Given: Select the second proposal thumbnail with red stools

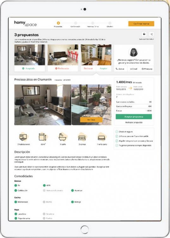Looking at the screenshot, I should point(63,55).
